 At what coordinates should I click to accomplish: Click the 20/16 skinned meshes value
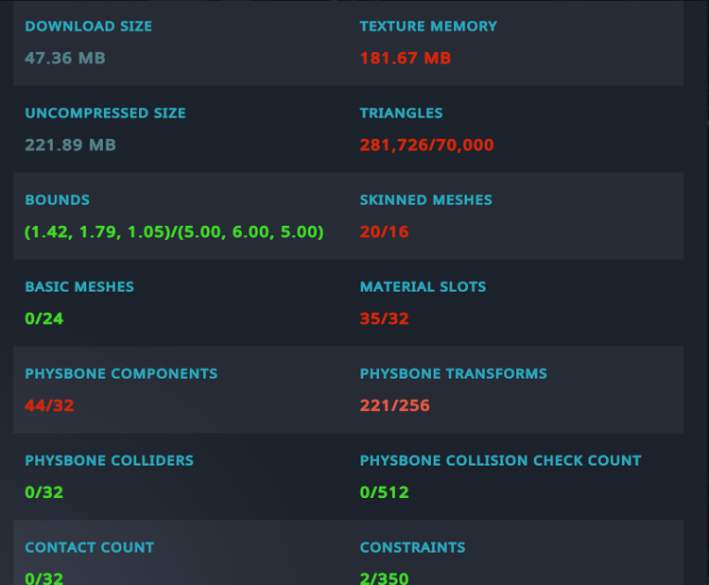pyautogui.click(x=385, y=232)
